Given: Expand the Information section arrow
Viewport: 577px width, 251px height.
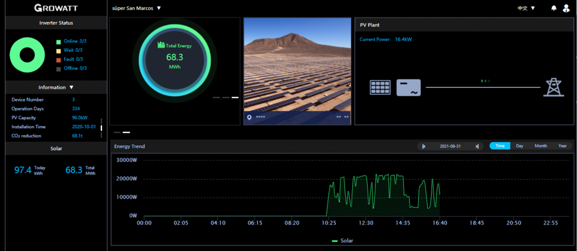Looking at the screenshot, I should [72, 88].
